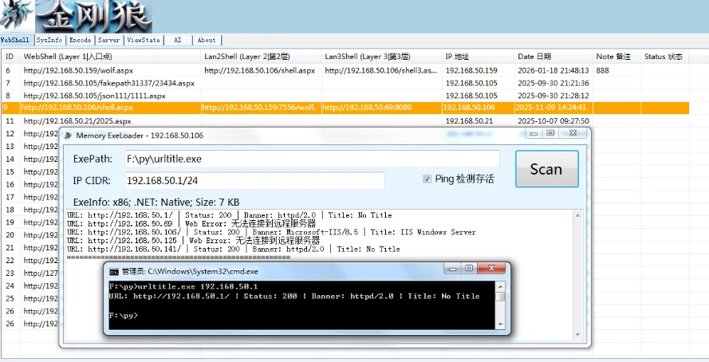
Task: Open the Encode tab
Action: (80, 40)
